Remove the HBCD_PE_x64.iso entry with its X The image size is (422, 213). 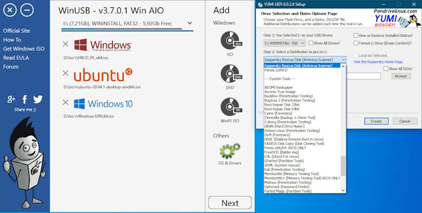click(x=65, y=44)
